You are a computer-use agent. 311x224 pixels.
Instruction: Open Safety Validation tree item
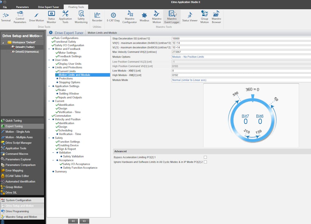pos(73,156)
